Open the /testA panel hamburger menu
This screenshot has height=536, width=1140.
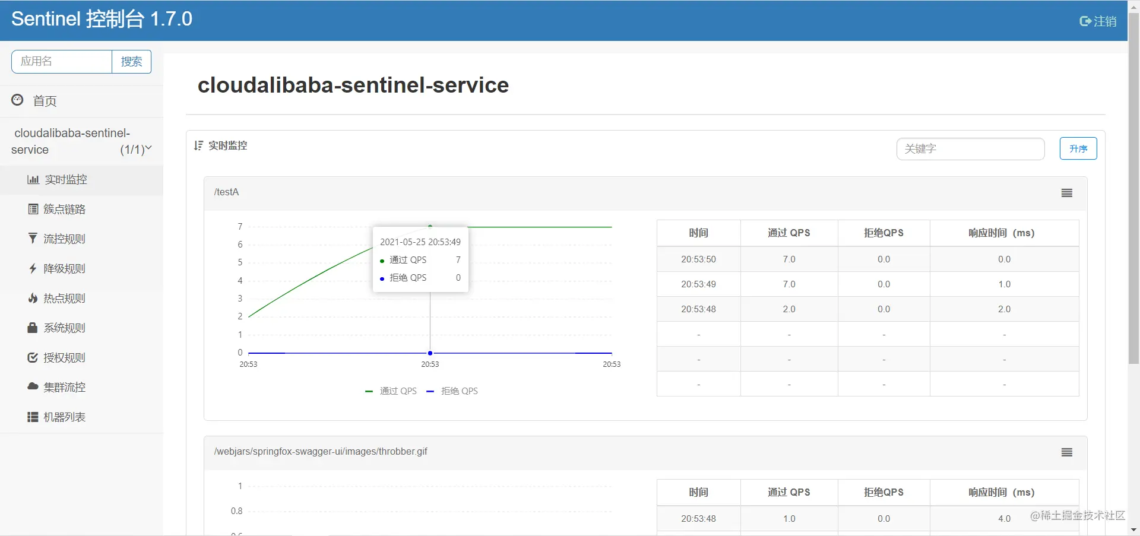[x=1067, y=193]
